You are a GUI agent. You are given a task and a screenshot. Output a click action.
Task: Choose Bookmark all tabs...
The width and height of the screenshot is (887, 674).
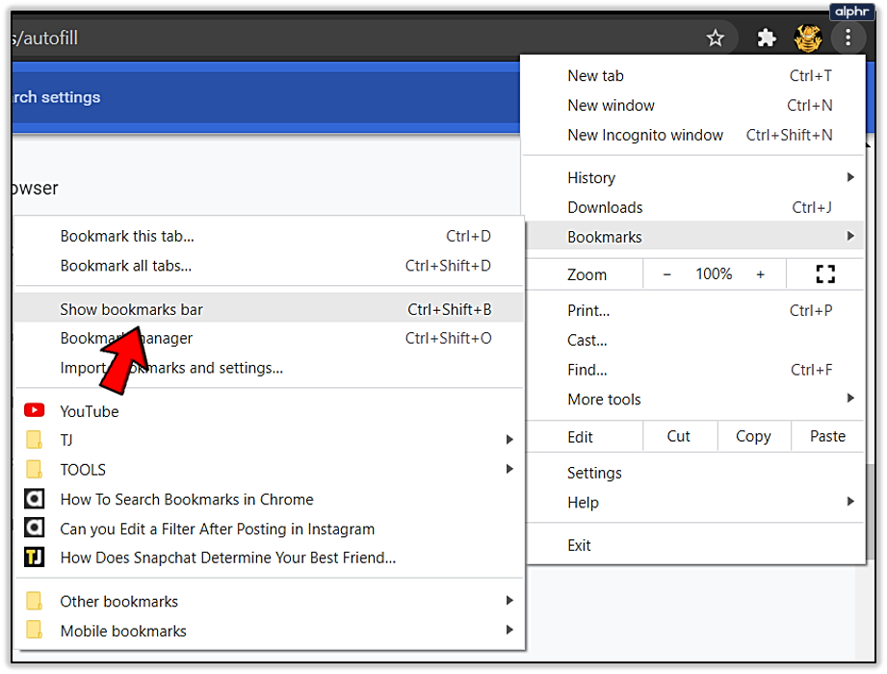tap(270, 266)
